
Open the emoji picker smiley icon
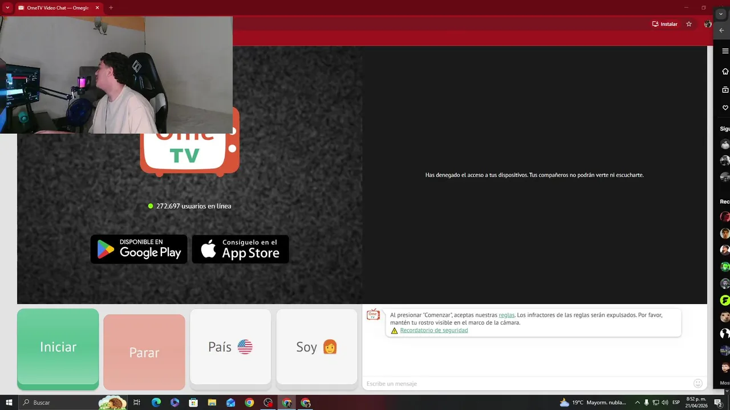pos(698,383)
